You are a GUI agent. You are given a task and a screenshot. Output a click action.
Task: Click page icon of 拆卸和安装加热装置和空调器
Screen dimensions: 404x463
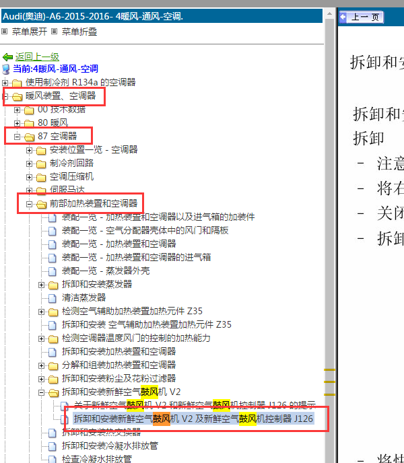pyautogui.click(x=53, y=352)
